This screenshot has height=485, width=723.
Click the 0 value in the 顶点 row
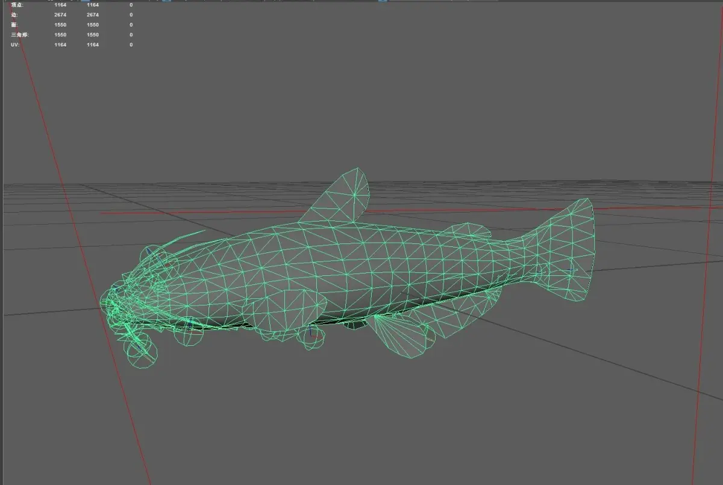pos(131,5)
